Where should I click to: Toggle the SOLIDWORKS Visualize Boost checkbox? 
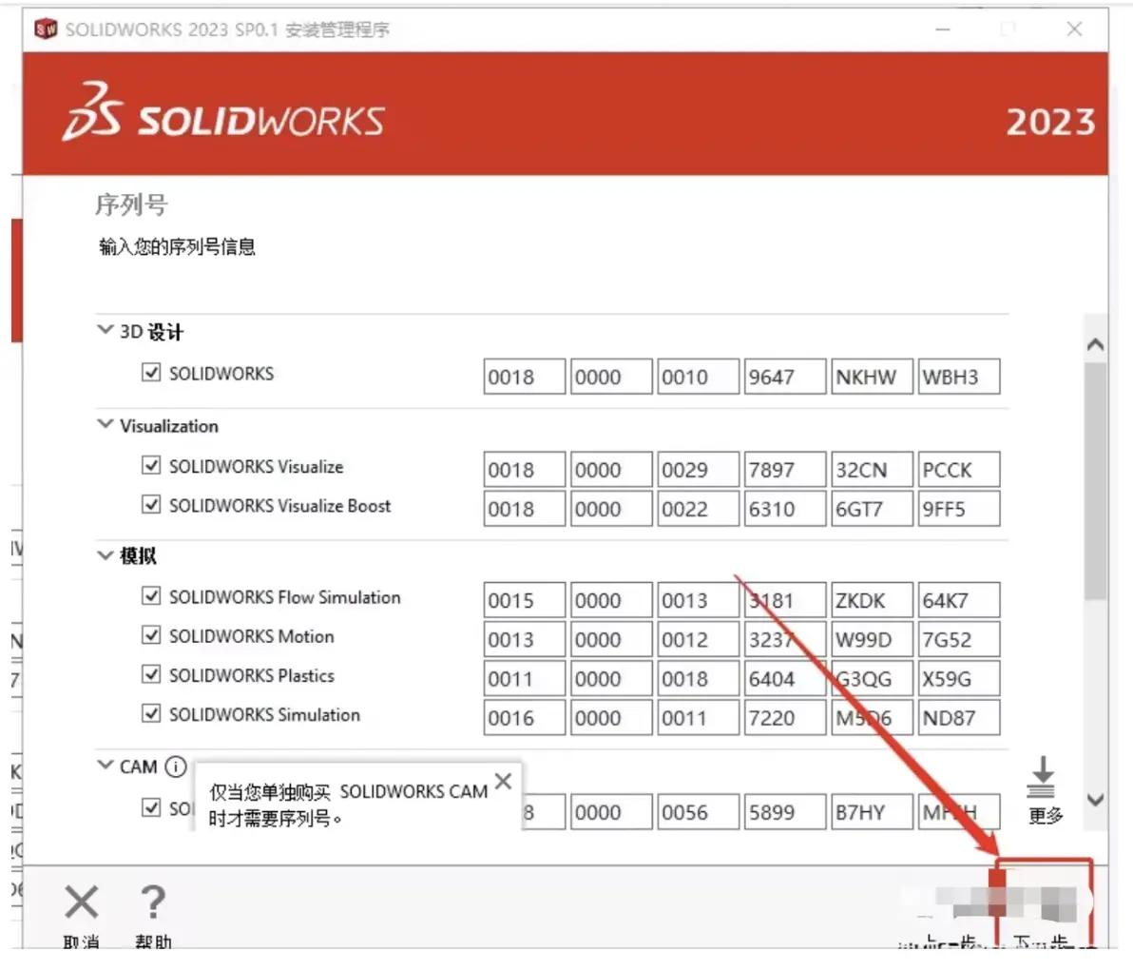pos(151,504)
